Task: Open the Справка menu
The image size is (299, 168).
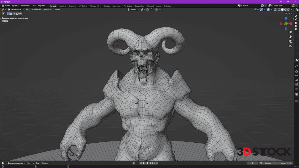Action: [x=41, y=6]
